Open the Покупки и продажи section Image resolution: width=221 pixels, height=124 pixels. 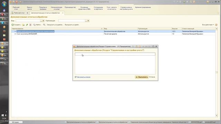[x=43, y=8]
